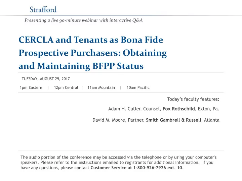242x181 pixels.
Task: Click 'and Maintaining BFPP Status' title line
Action: [x=81, y=66]
